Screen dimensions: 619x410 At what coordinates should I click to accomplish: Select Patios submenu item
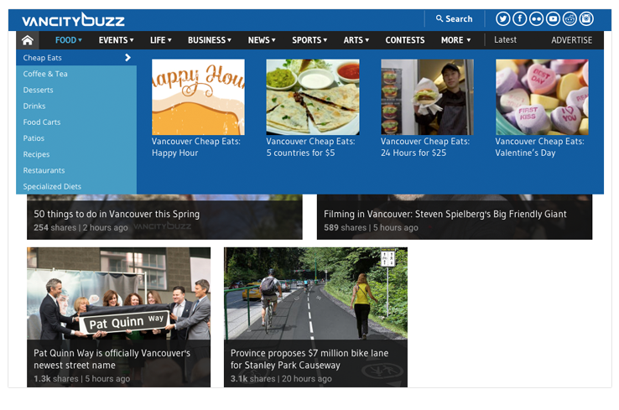(x=76, y=138)
